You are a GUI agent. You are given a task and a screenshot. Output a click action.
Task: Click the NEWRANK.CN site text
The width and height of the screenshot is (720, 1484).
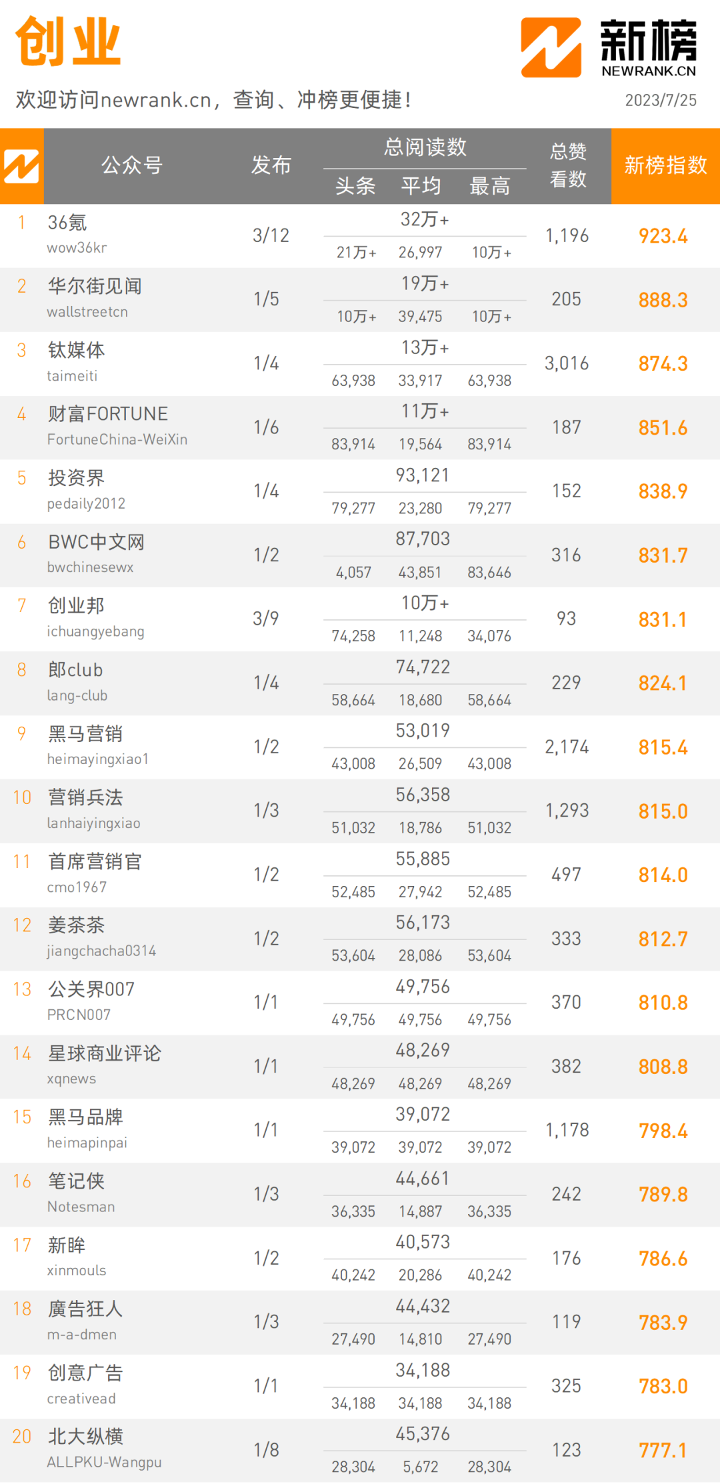coord(649,71)
